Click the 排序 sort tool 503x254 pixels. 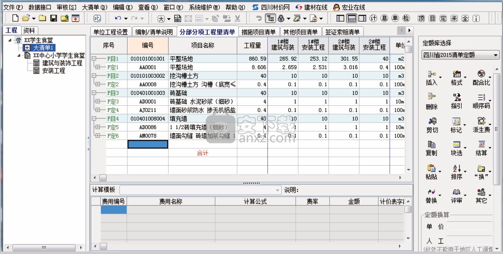coord(457,172)
